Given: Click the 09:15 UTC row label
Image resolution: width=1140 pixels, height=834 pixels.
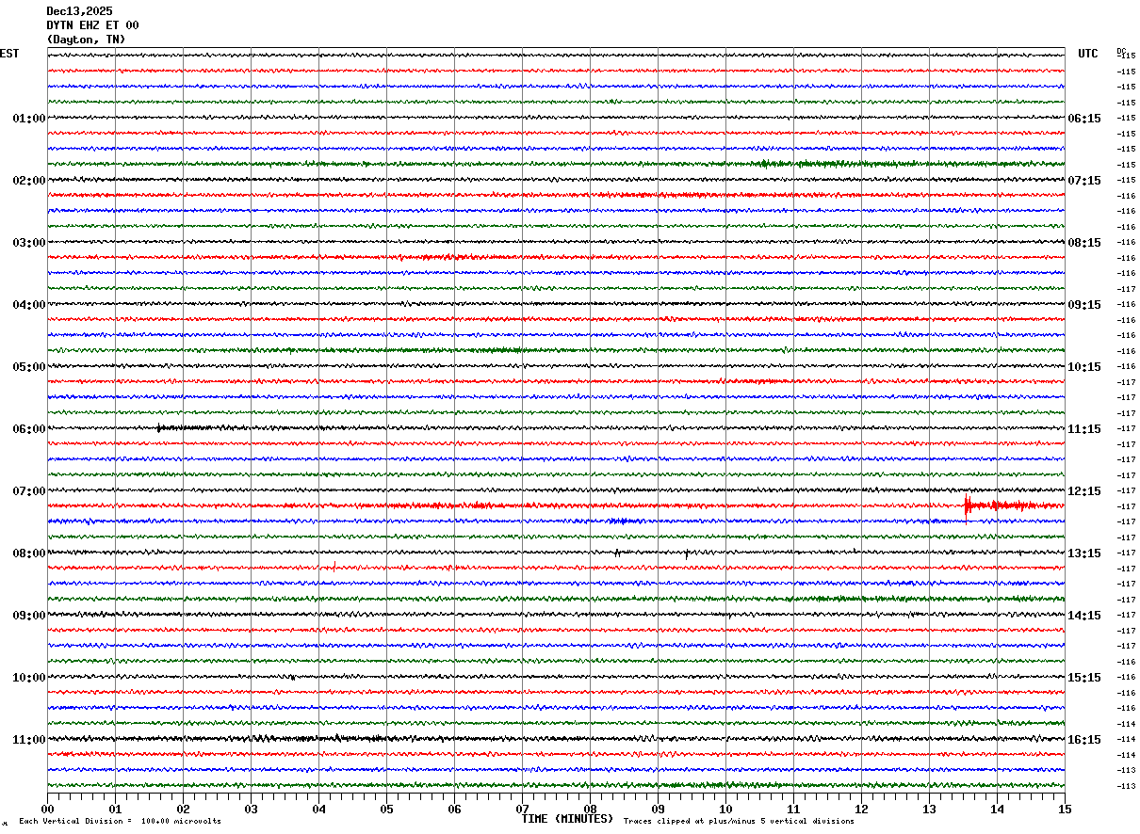Looking at the screenshot, I should point(1084,305).
